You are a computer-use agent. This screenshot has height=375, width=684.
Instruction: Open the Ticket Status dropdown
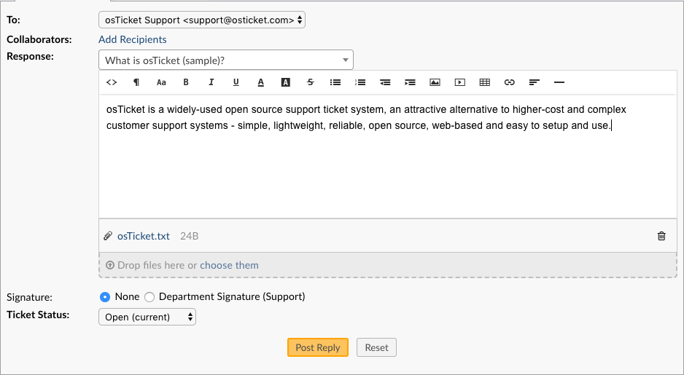(147, 317)
